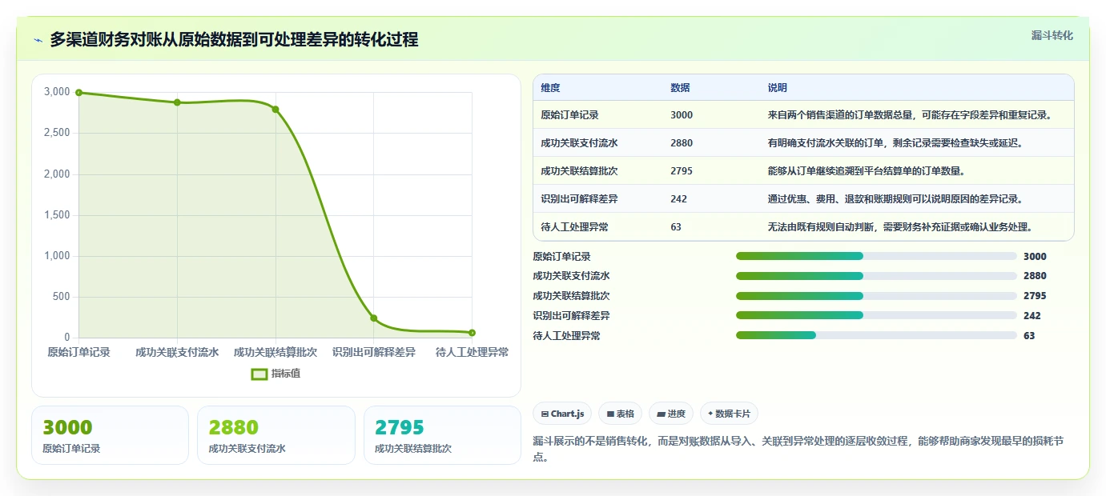Click the description starting 无法由既有规则
1106x496 pixels.
click(x=900, y=227)
